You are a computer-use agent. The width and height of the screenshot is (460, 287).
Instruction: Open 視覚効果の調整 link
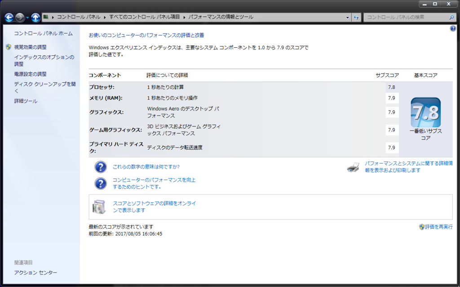click(x=30, y=47)
